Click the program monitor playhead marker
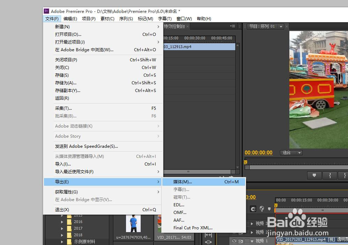The image size is (348, 245). coord(245,162)
